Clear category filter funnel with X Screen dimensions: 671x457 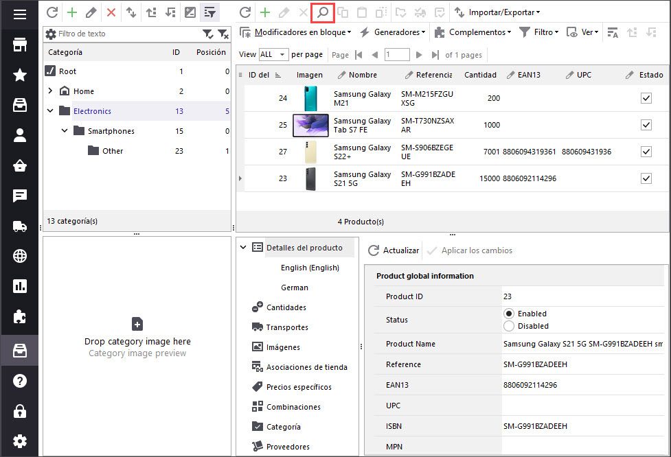point(223,34)
